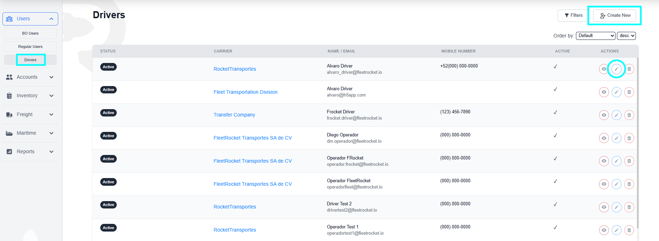Click the table vertical scrollbar

[638, 143]
